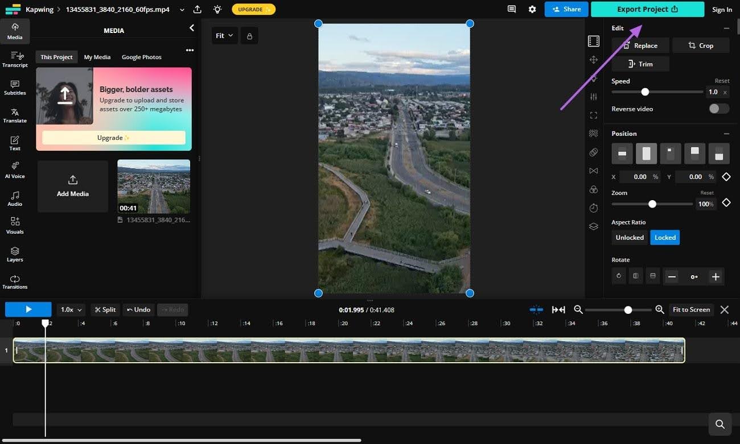This screenshot has height=444, width=740.
Task: Select the bow-tie transition icon in right strip
Action: coord(594,171)
